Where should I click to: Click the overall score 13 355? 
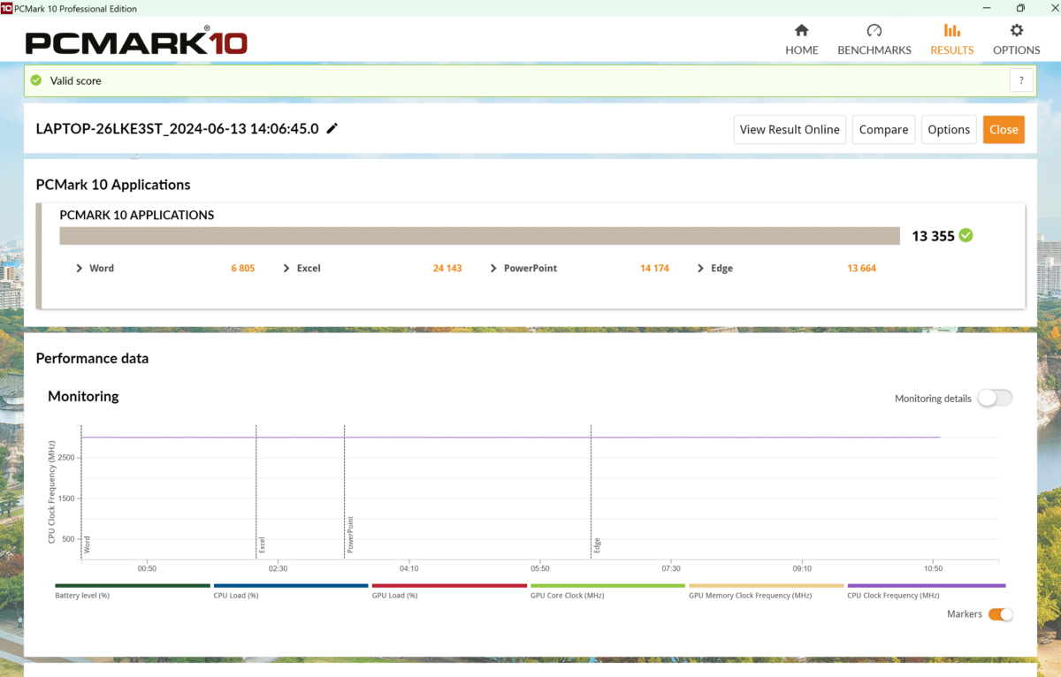pos(934,236)
